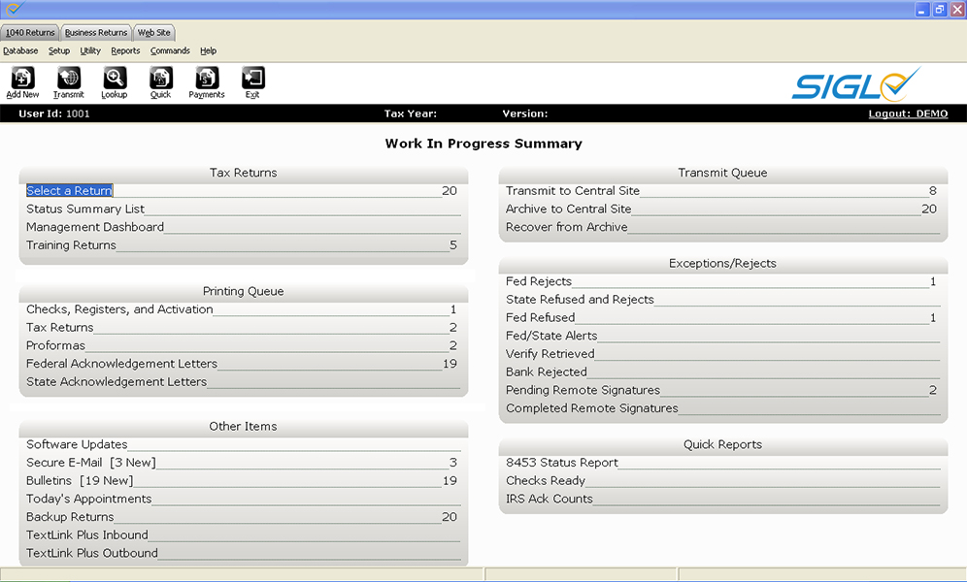Open State Refused and Rejects
967x582 pixels.
tap(580, 300)
